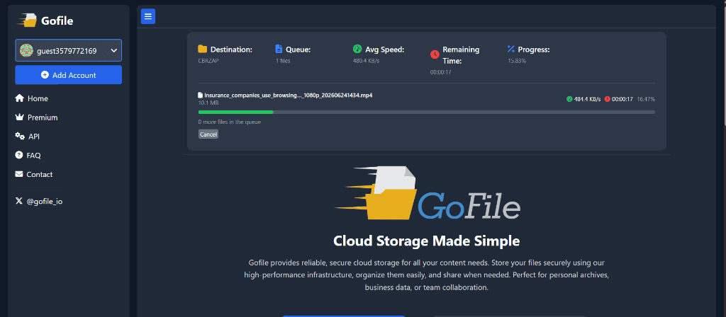The height and width of the screenshot is (317, 726).
Task: Click '0 more files in the queue' text
Action: 230,122
